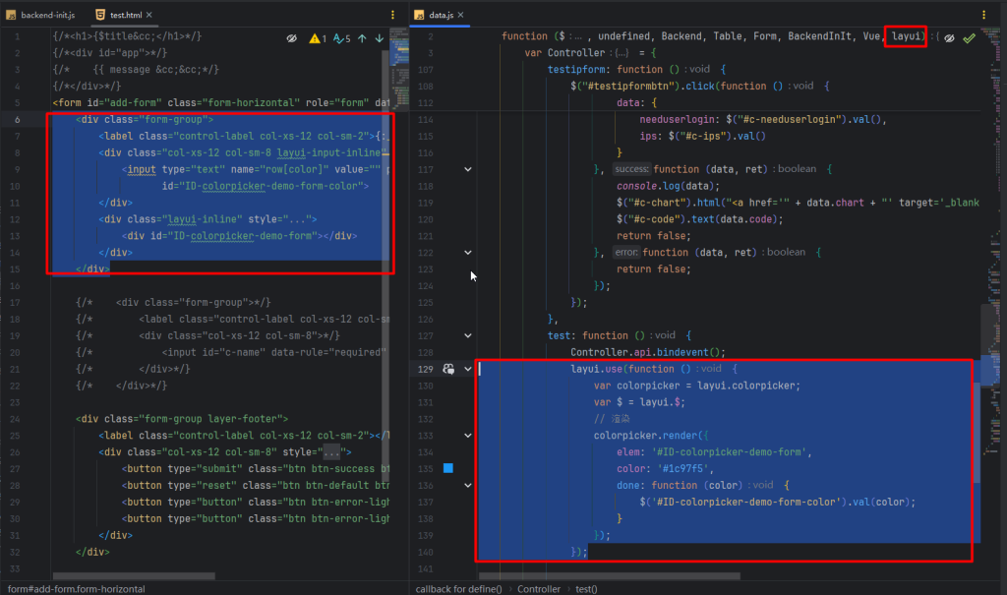
Task: Collapse the test function at line 127
Action: 468,335
